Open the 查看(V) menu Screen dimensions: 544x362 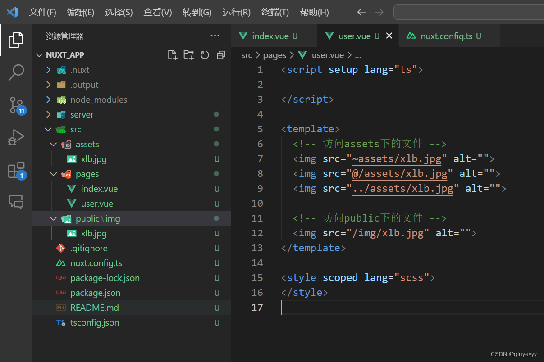tap(158, 12)
